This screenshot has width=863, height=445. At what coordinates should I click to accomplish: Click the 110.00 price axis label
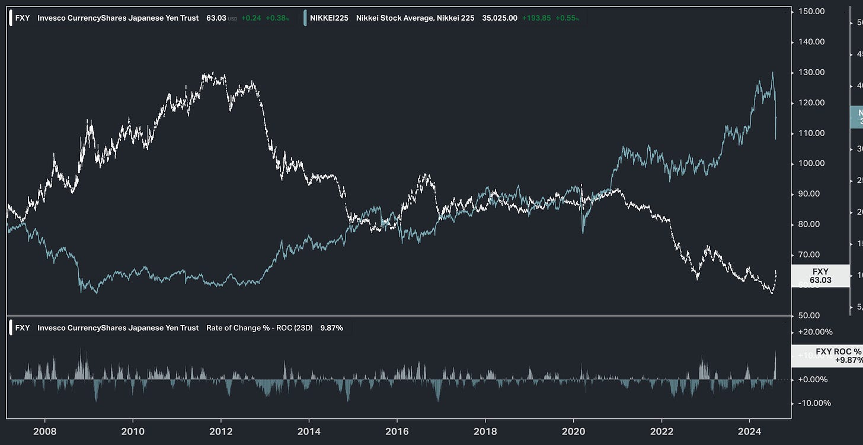(x=811, y=133)
